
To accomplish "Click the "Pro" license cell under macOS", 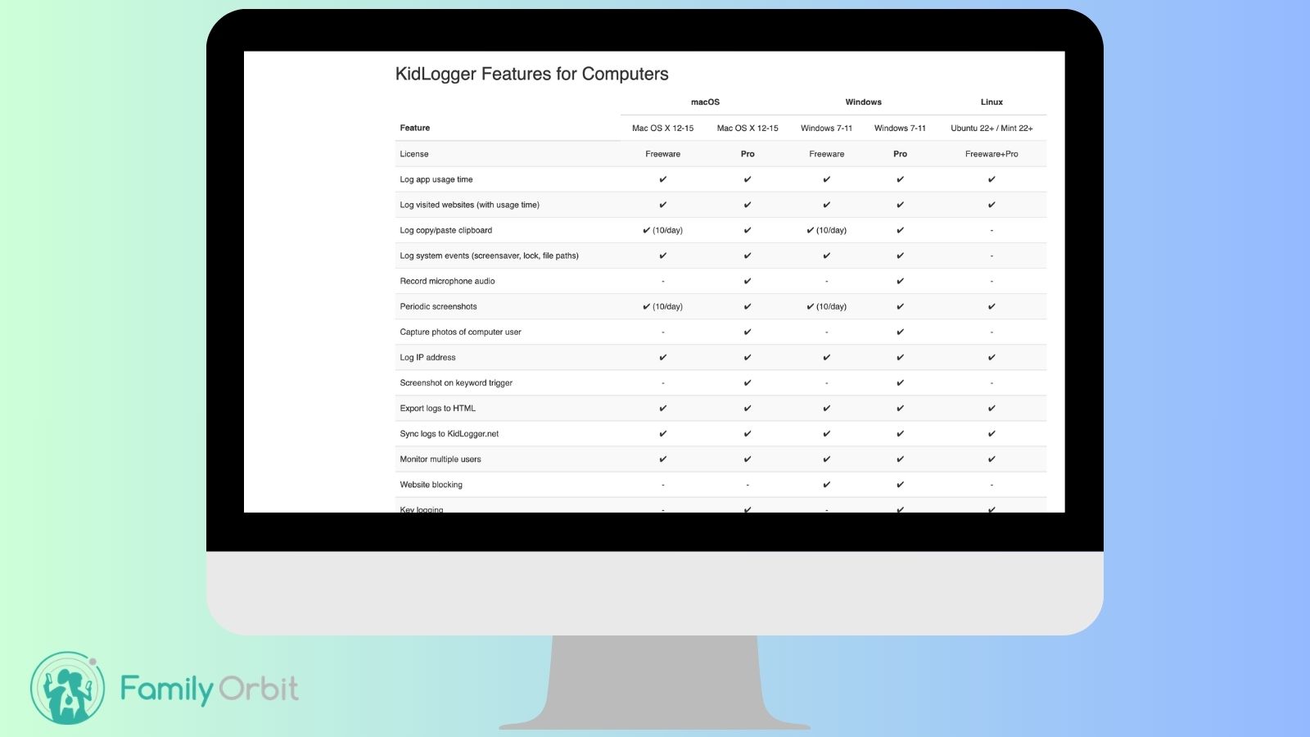I will click(x=748, y=154).
